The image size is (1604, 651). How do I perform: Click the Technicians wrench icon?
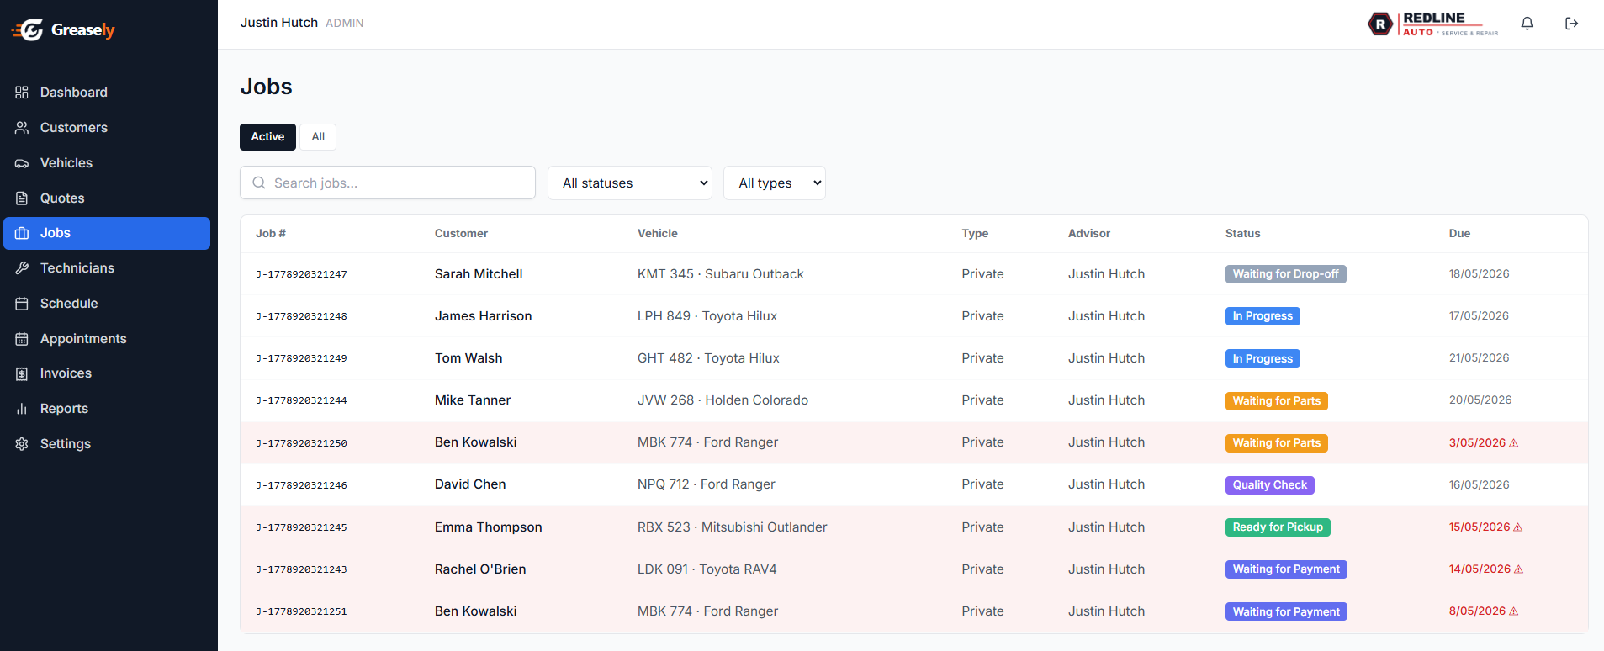tap(22, 268)
